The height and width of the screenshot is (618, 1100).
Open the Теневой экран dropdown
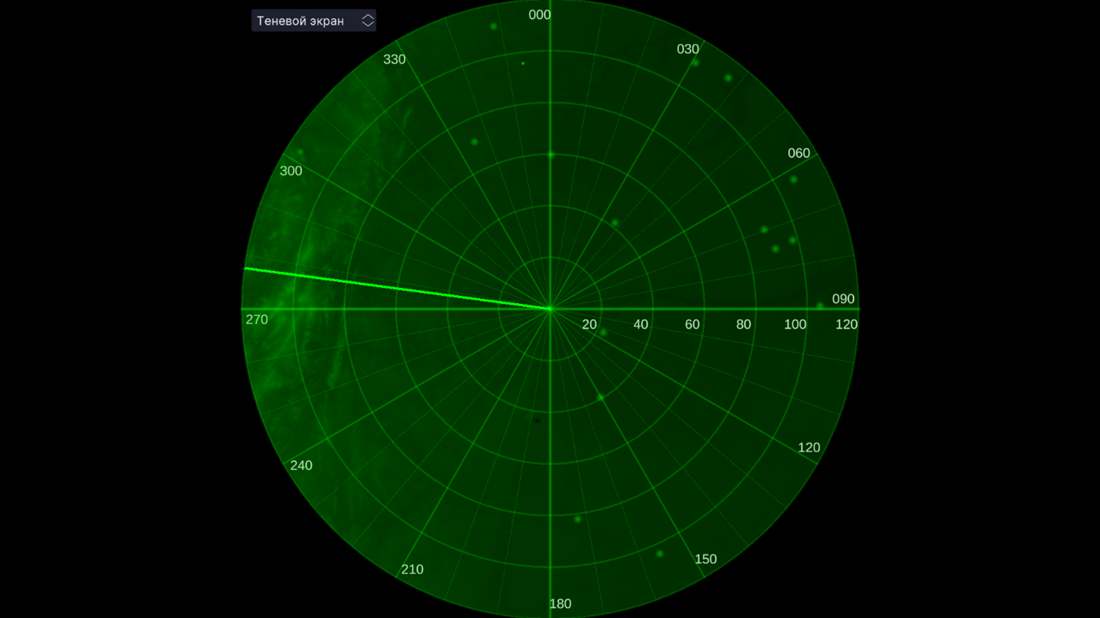313,21
